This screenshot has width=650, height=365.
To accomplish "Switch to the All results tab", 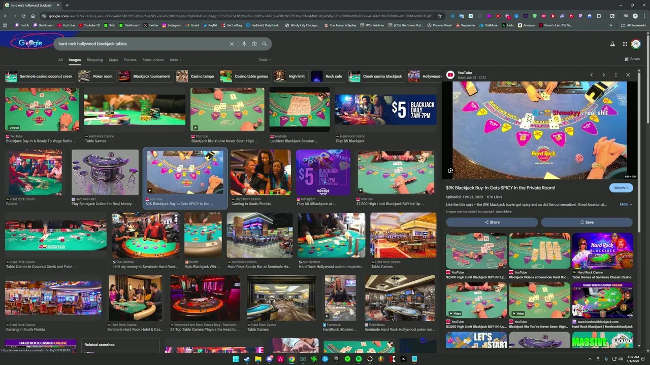I will coord(60,60).
